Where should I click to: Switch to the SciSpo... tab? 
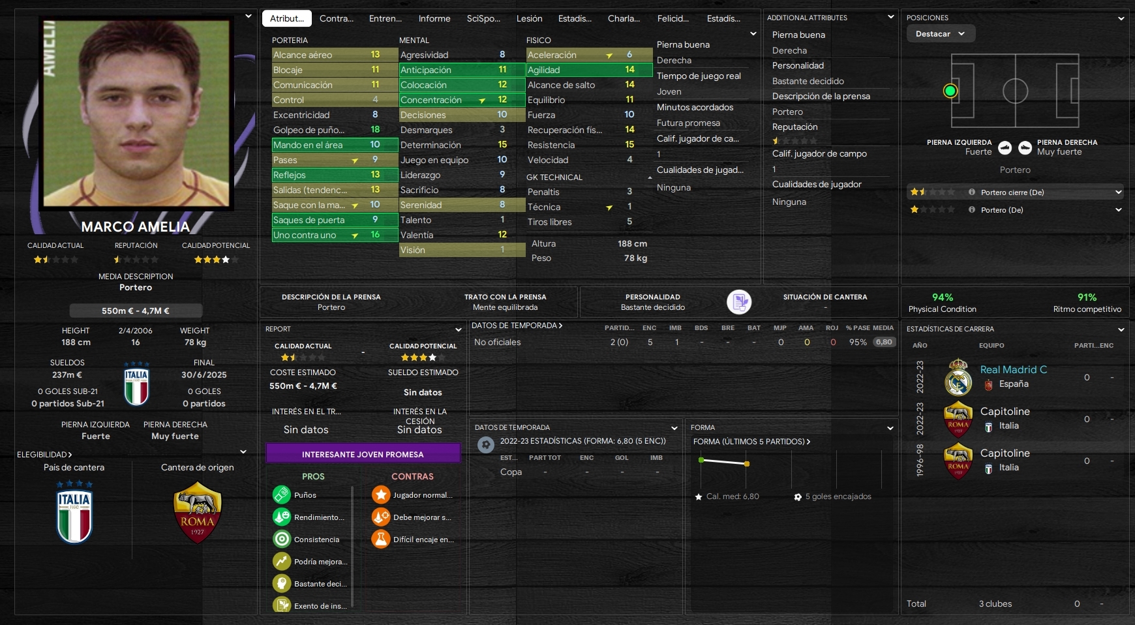point(483,18)
